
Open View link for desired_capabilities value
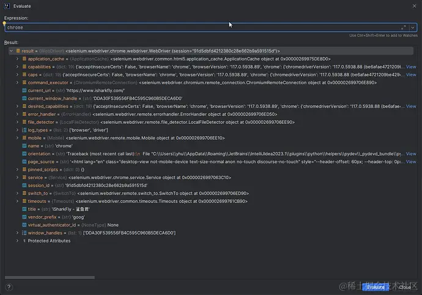tap(411, 106)
